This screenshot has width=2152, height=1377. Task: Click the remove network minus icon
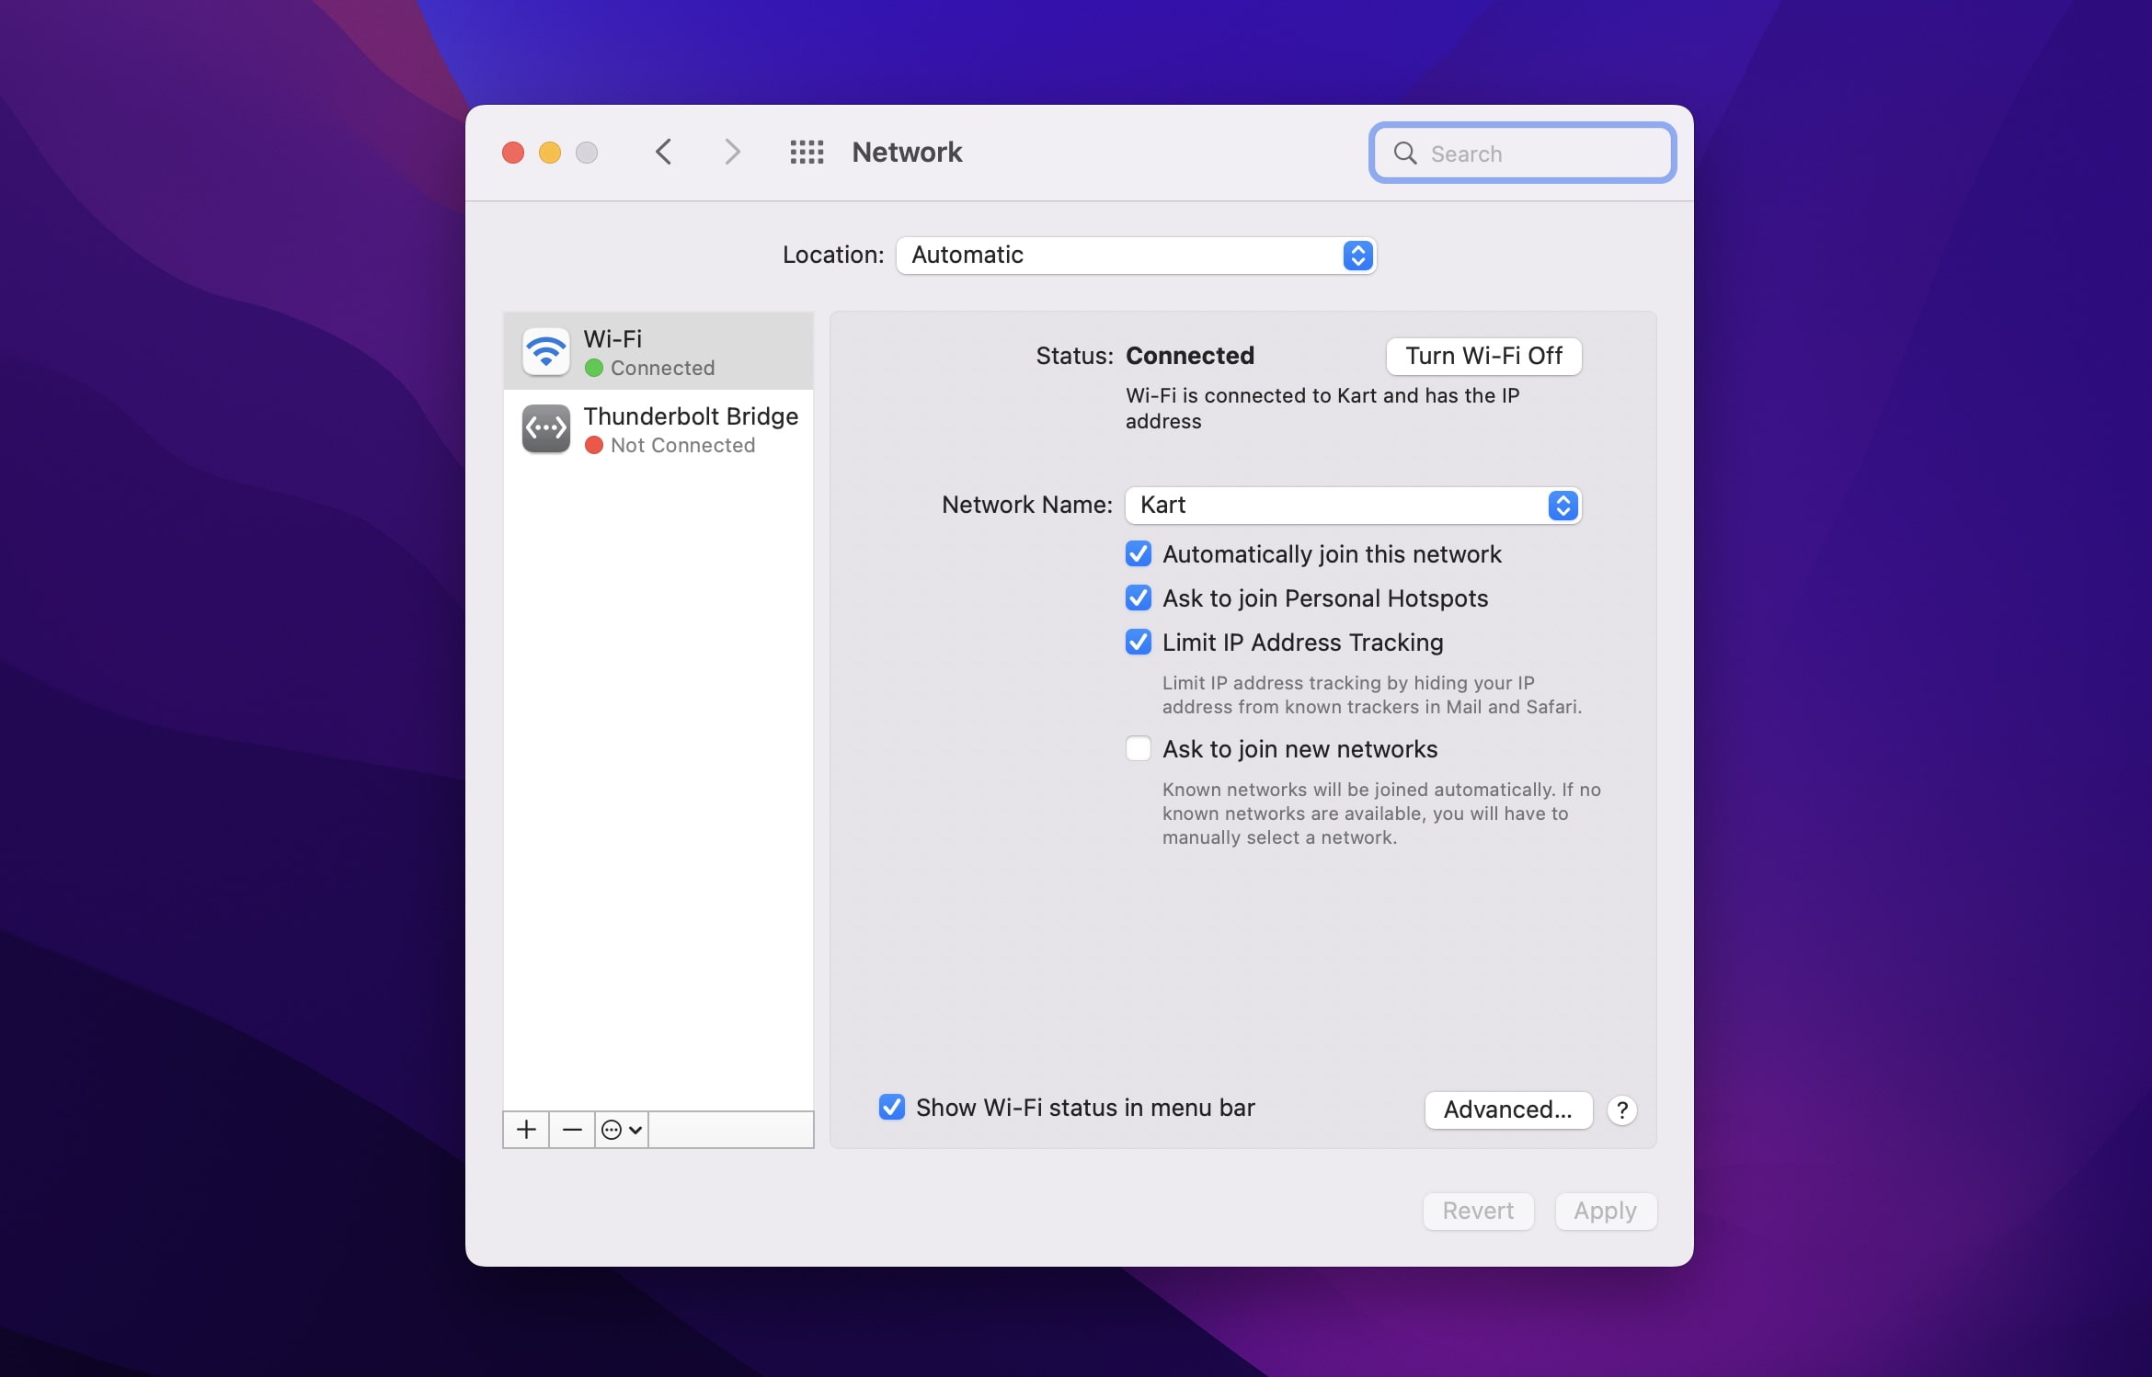point(571,1128)
